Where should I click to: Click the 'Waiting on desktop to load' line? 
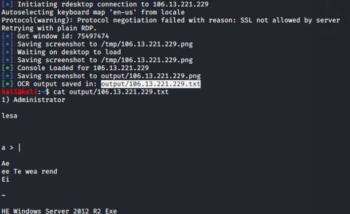tap(69, 52)
